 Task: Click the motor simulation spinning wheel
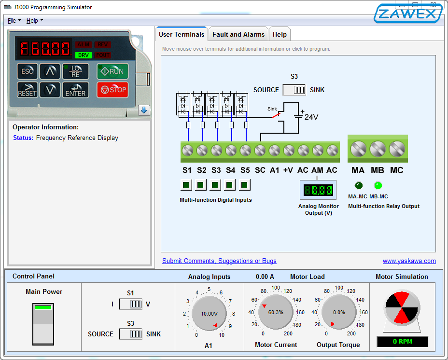click(x=402, y=308)
